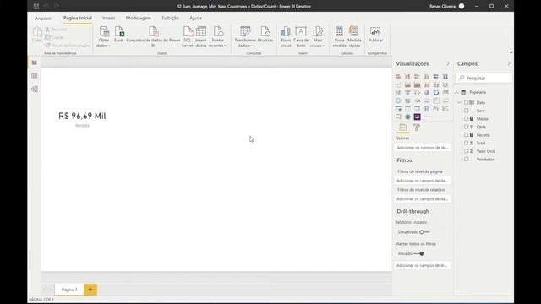The width and height of the screenshot is (541, 304).
Task: Select the donut chart visual
Action: coord(436,92)
